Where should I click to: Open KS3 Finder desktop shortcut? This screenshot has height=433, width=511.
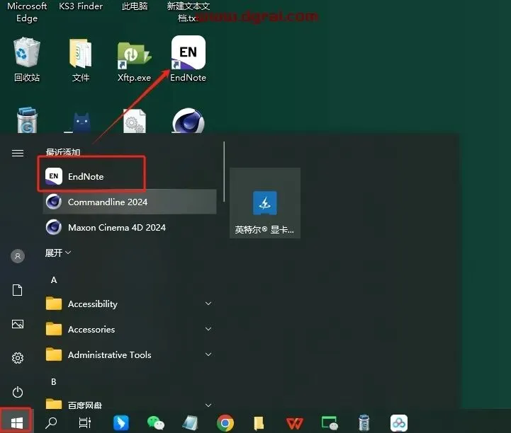(x=81, y=6)
